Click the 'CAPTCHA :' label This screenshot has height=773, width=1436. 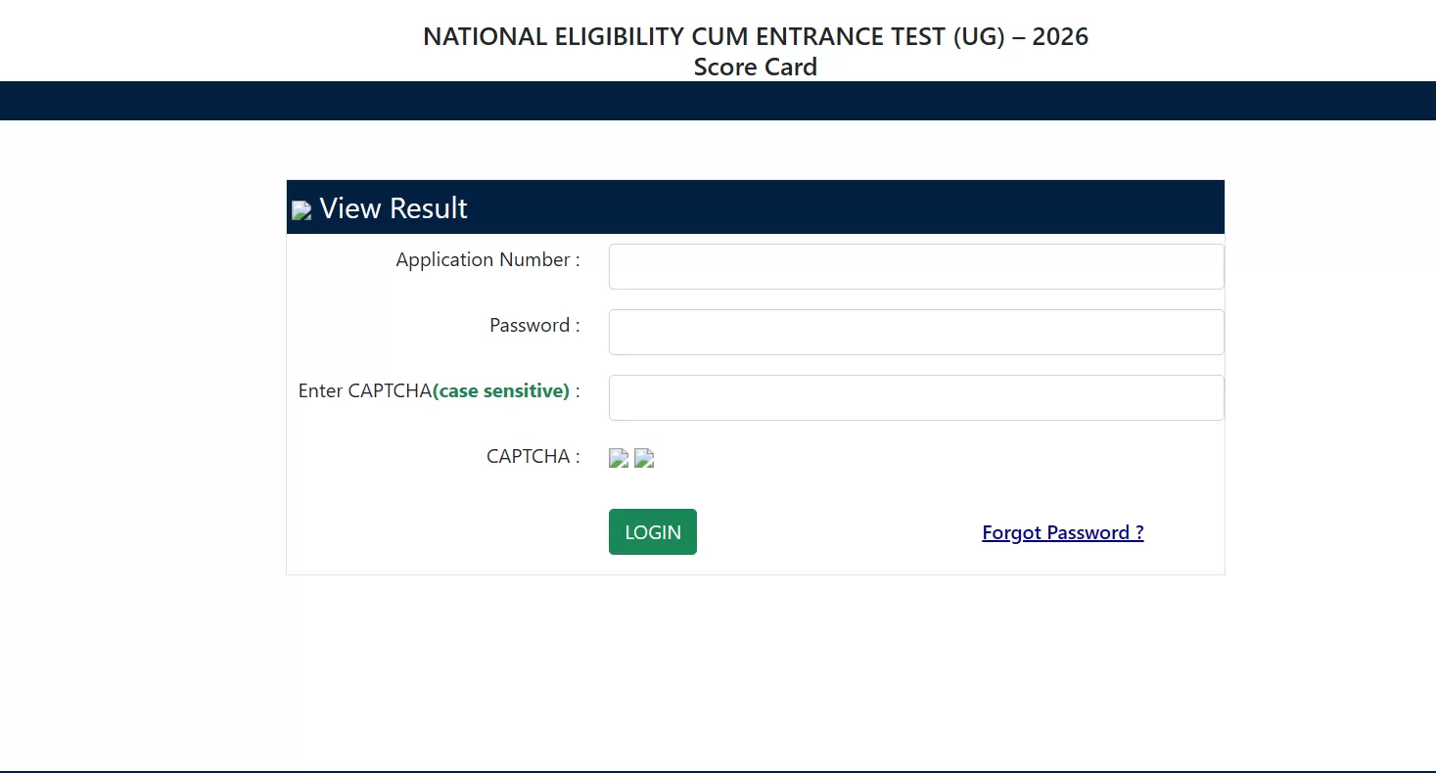coord(533,456)
